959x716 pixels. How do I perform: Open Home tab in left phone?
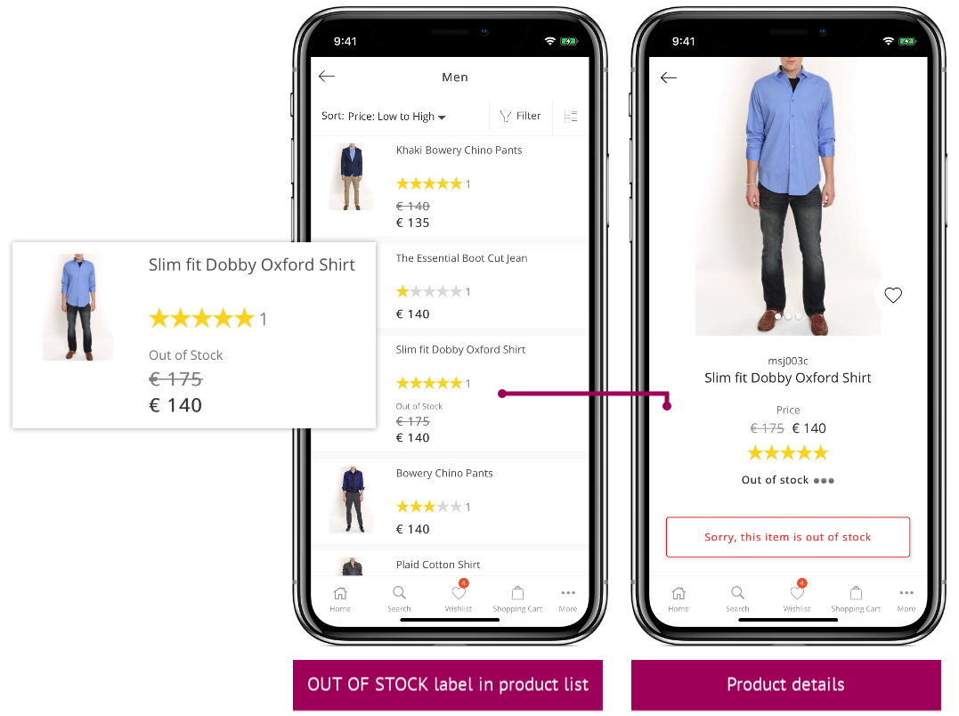340,599
